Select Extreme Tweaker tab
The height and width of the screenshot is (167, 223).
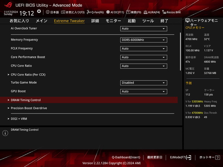(x=69, y=21)
